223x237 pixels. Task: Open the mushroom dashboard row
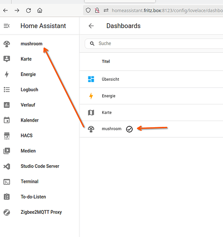(151, 129)
